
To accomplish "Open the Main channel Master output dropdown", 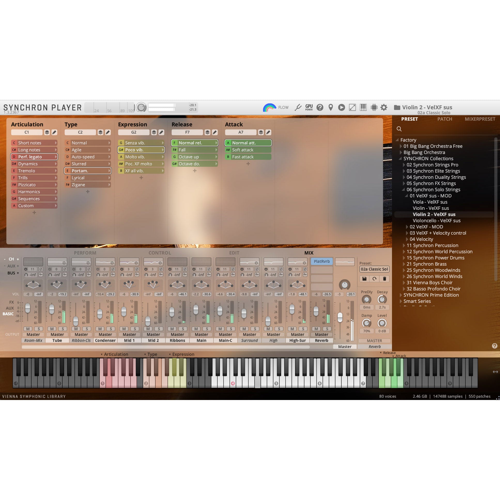I will pyautogui.click(x=201, y=334).
